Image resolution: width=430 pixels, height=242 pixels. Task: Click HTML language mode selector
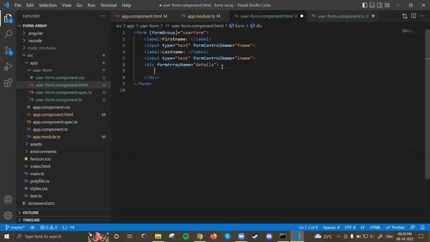pos(375,227)
